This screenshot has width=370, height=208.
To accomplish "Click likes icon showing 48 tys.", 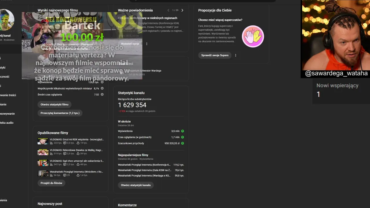I will pos(78,164).
